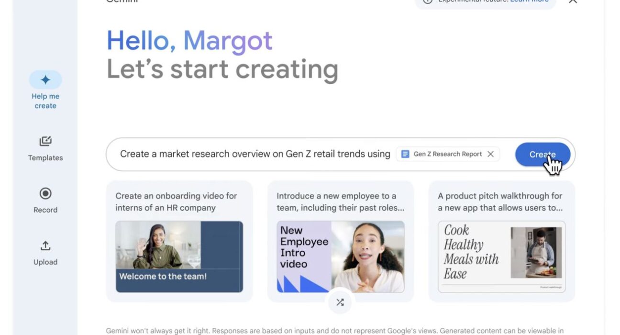Click the Gen Z Research Report file chip

click(x=448, y=154)
